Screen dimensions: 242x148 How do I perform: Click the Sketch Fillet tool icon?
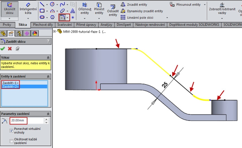pyautogui.click(x=62, y=17)
